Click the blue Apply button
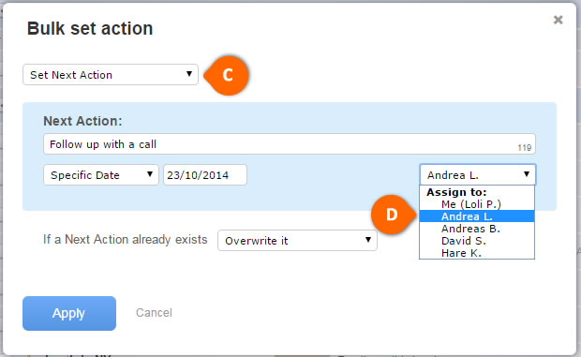Screen dimensions: 581x357 click(69, 313)
